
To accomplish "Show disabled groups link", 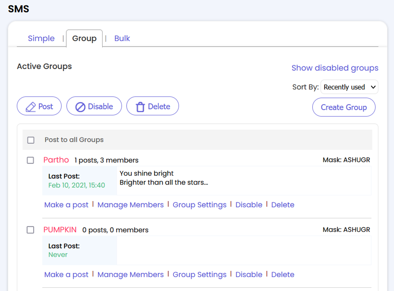I will 335,68.
